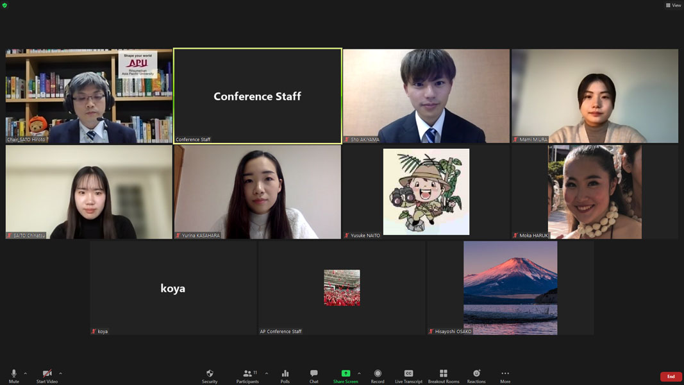Screen dimensions: 684x385
Task: Select Yusuke NAITO's cartoon explorer tile
Action: coord(426,192)
